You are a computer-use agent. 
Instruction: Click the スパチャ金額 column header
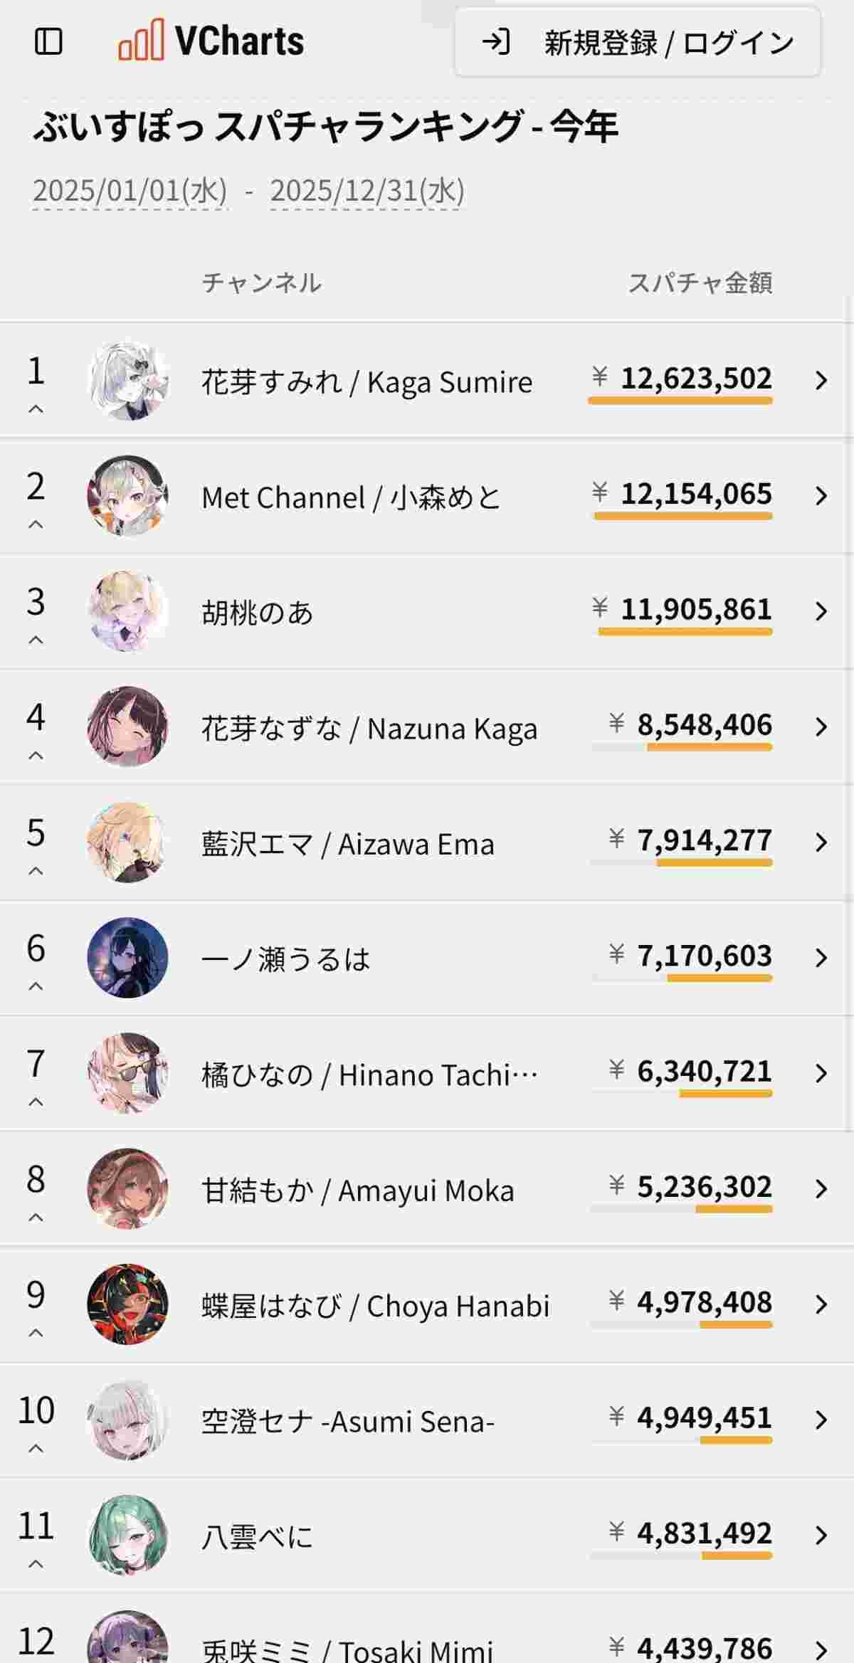click(x=700, y=283)
